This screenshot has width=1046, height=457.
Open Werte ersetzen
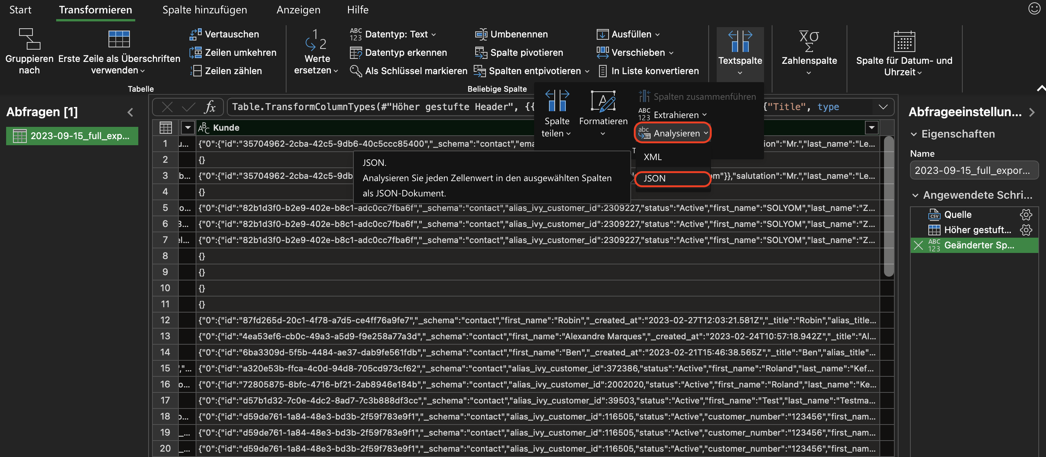pos(316,52)
